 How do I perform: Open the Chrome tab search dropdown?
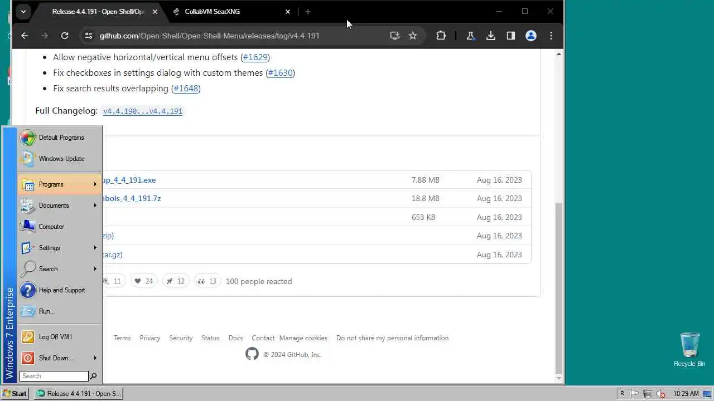23,11
